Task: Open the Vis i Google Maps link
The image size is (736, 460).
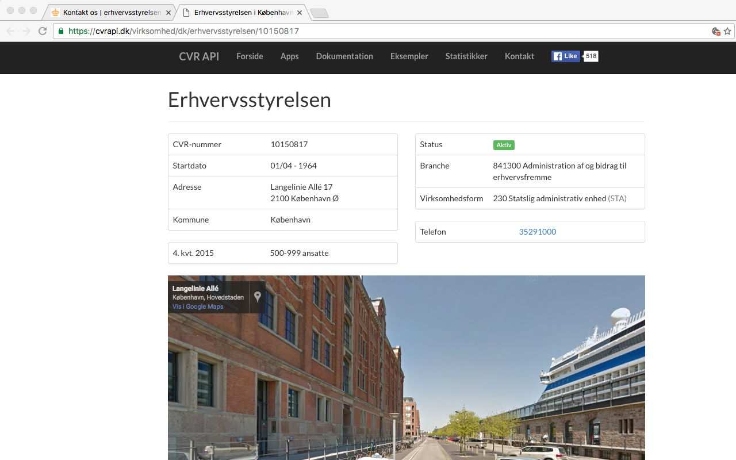Action: (x=198, y=306)
